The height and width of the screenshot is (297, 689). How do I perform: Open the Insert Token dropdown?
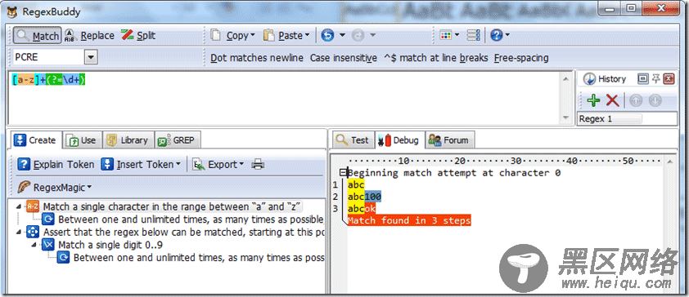click(141, 165)
